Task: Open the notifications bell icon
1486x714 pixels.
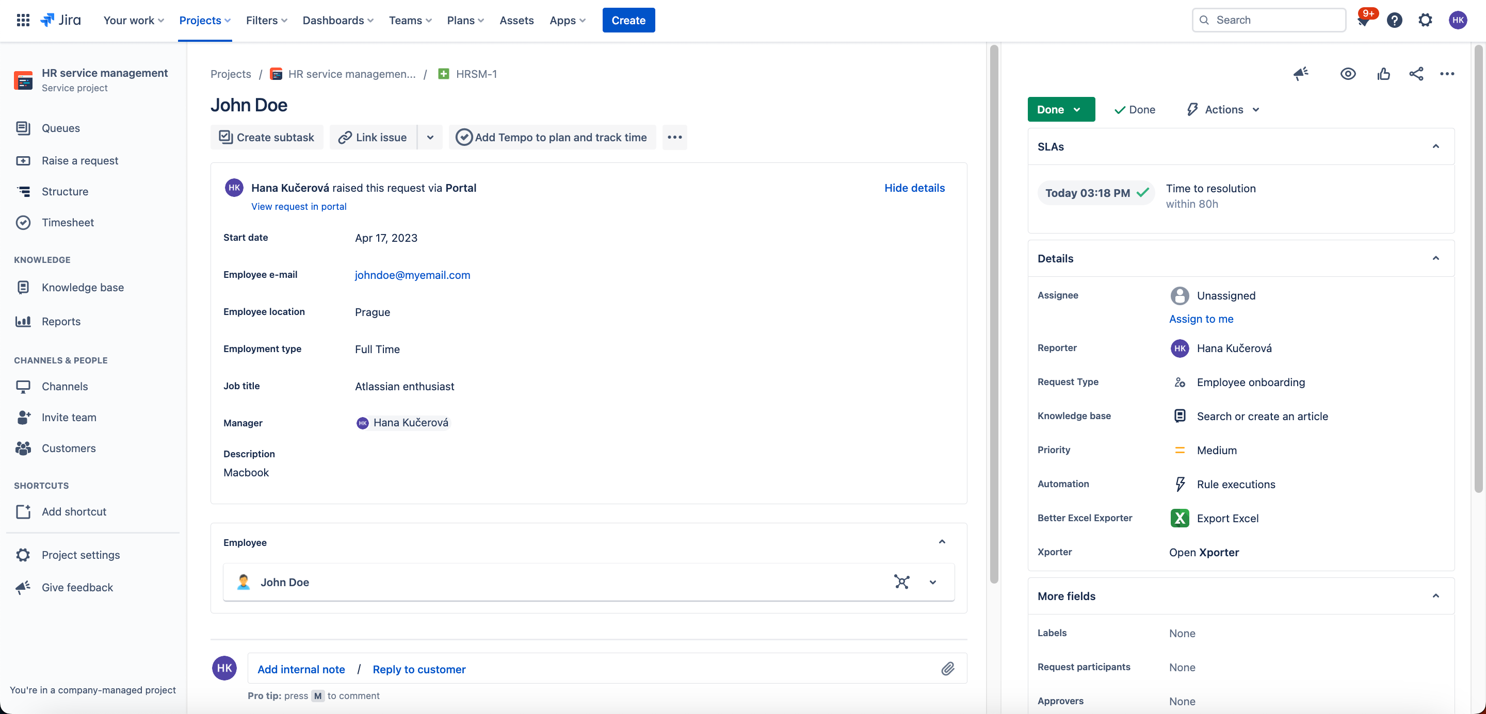Action: tap(1363, 21)
